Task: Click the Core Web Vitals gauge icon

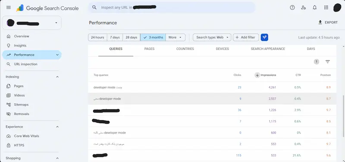Action: (9, 136)
